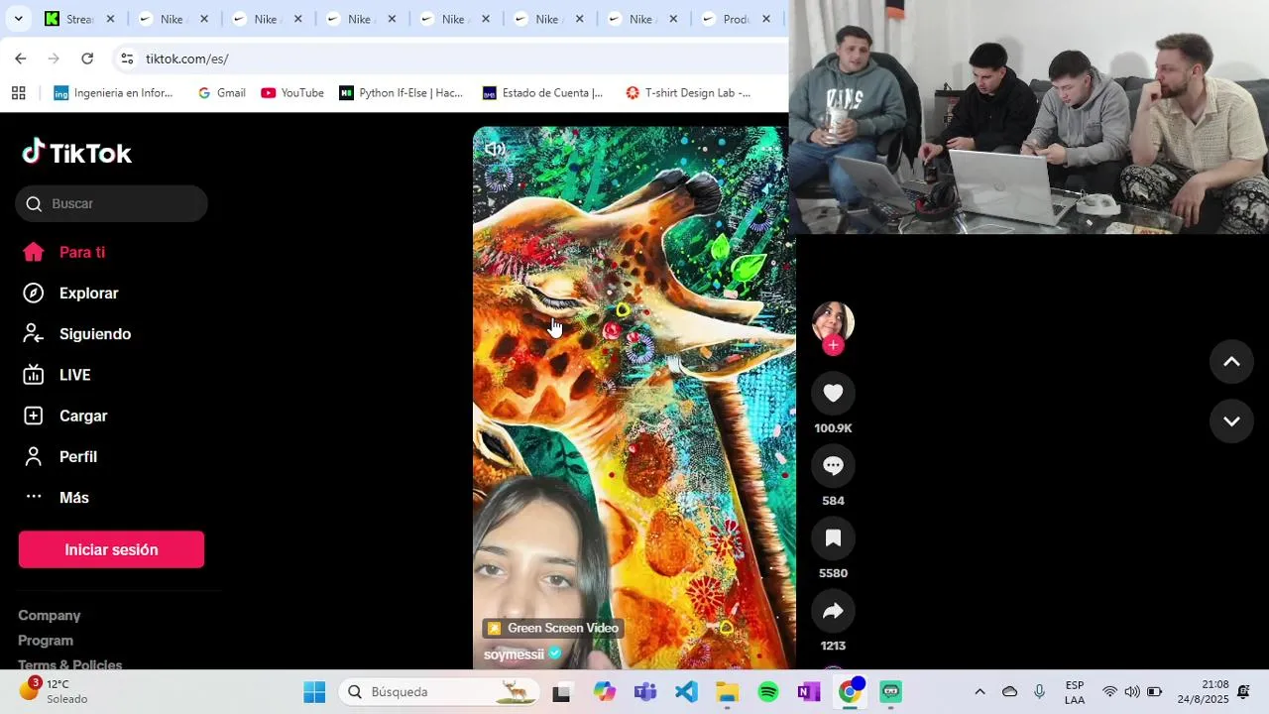The width and height of the screenshot is (1269, 714).
Task: Open the Estado de Cuenta bookmark
Action: (542, 93)
